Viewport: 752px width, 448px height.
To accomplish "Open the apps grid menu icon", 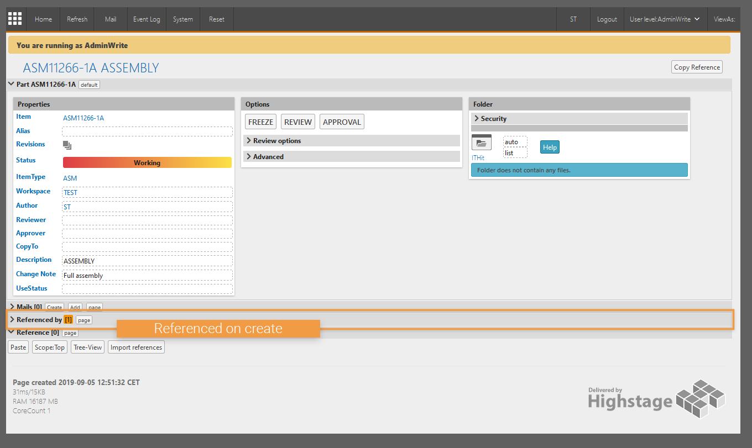I will pos(15,19).
